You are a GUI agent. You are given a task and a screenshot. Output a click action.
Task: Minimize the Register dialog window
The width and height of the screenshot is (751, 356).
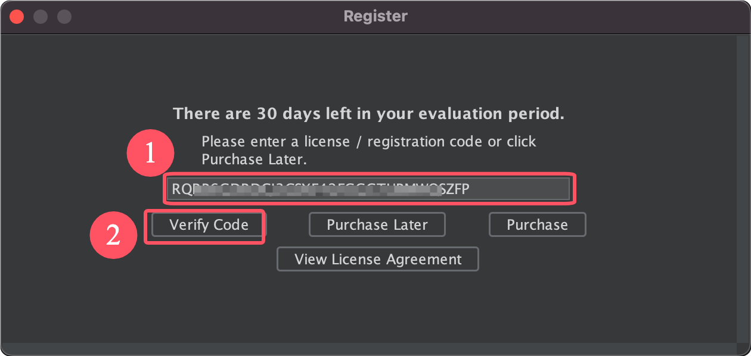41,17
